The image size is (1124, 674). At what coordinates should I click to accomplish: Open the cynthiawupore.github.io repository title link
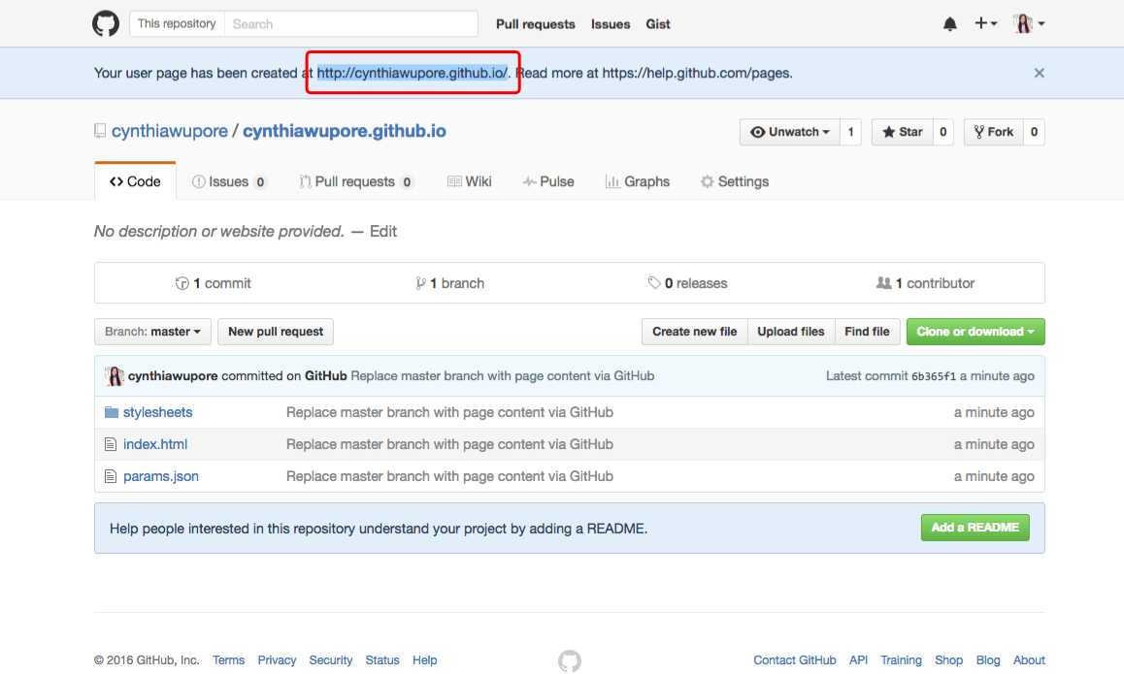point(344,131)
